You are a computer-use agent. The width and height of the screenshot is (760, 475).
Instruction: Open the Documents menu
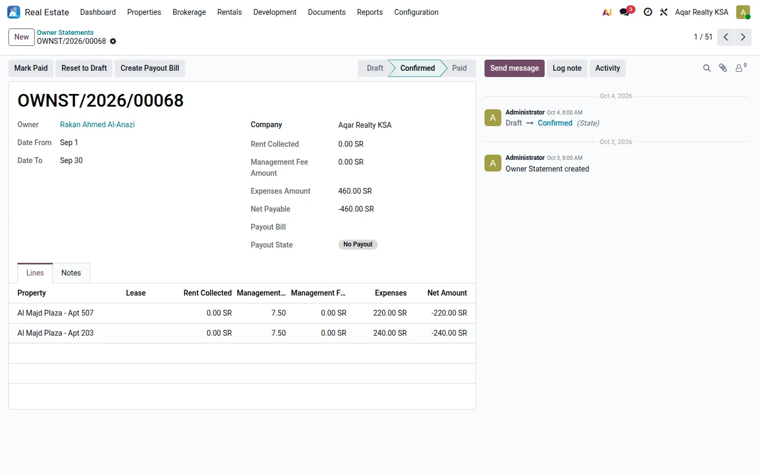pos(327,12)
